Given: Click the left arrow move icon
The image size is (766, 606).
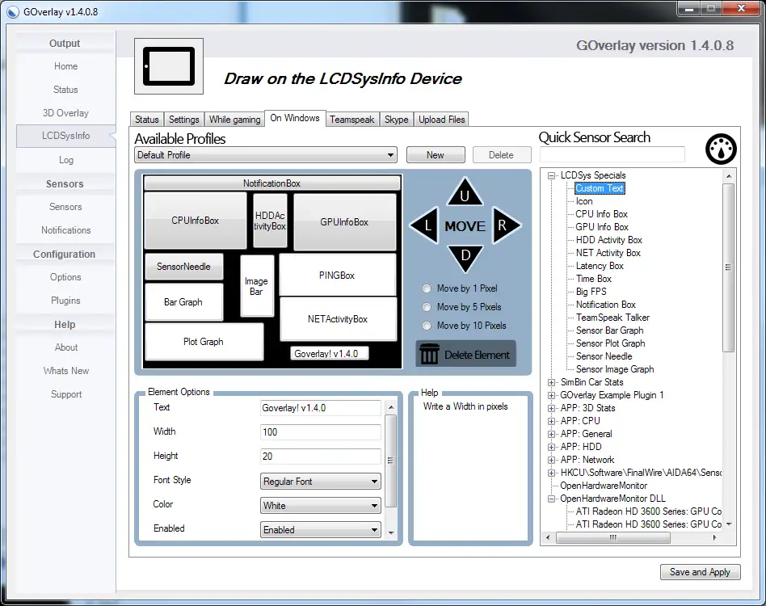Looking at the screenshot, I should 427,226.
